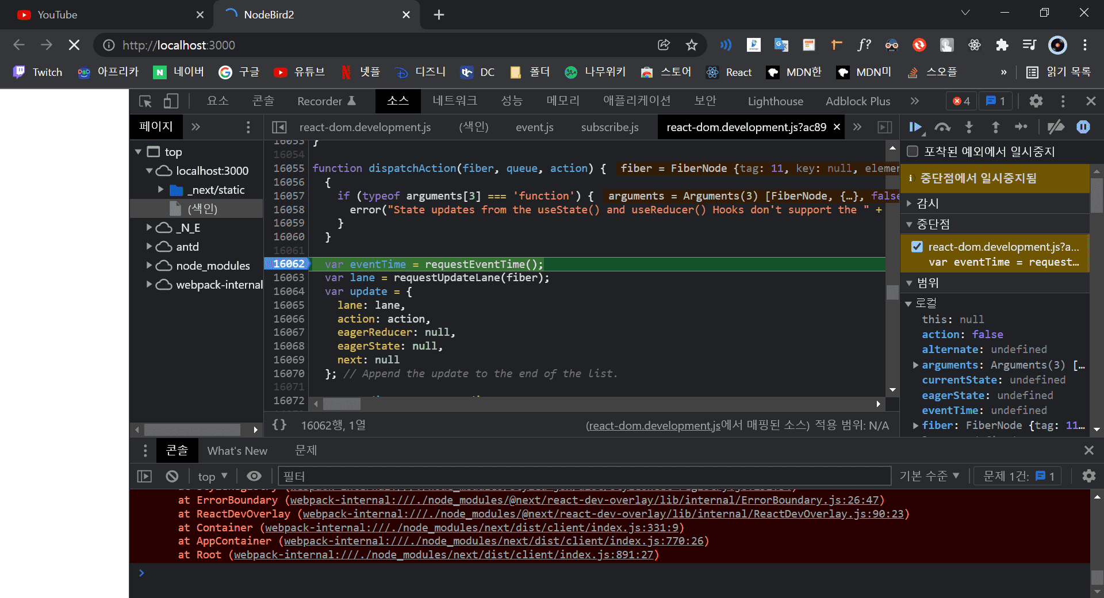
Task: Click the inspect element picker icon
Action: coord(145,101)
